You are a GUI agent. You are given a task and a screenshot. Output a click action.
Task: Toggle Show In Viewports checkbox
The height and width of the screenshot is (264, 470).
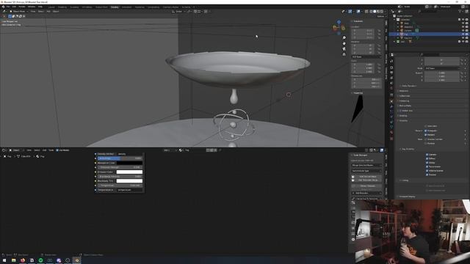(x=426, y=131)
